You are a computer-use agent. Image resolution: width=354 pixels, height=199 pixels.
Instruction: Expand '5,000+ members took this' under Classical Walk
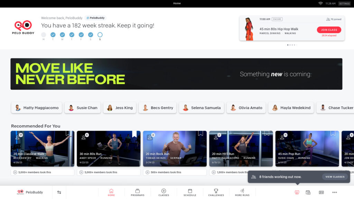42,172
